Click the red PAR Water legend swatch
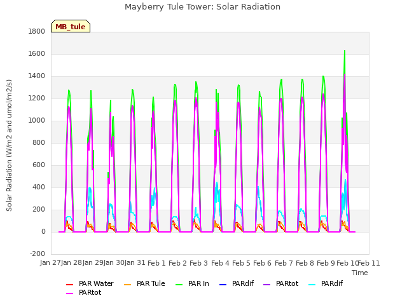 pyautogui.click(x=70, y=285)
